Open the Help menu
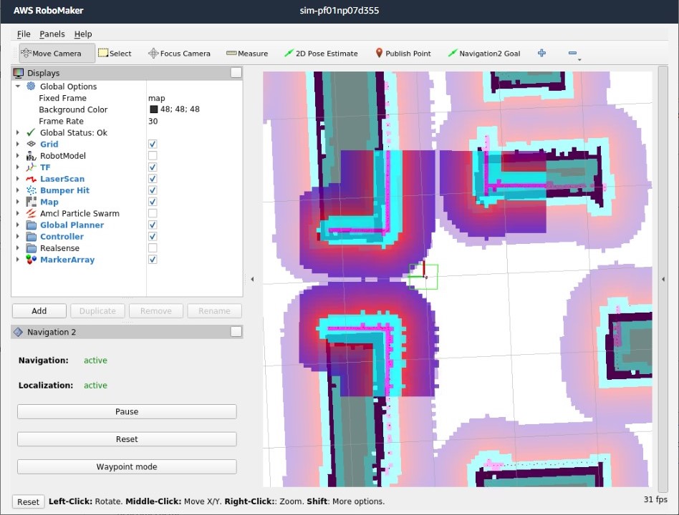679x515 pixels. point(83,34)
